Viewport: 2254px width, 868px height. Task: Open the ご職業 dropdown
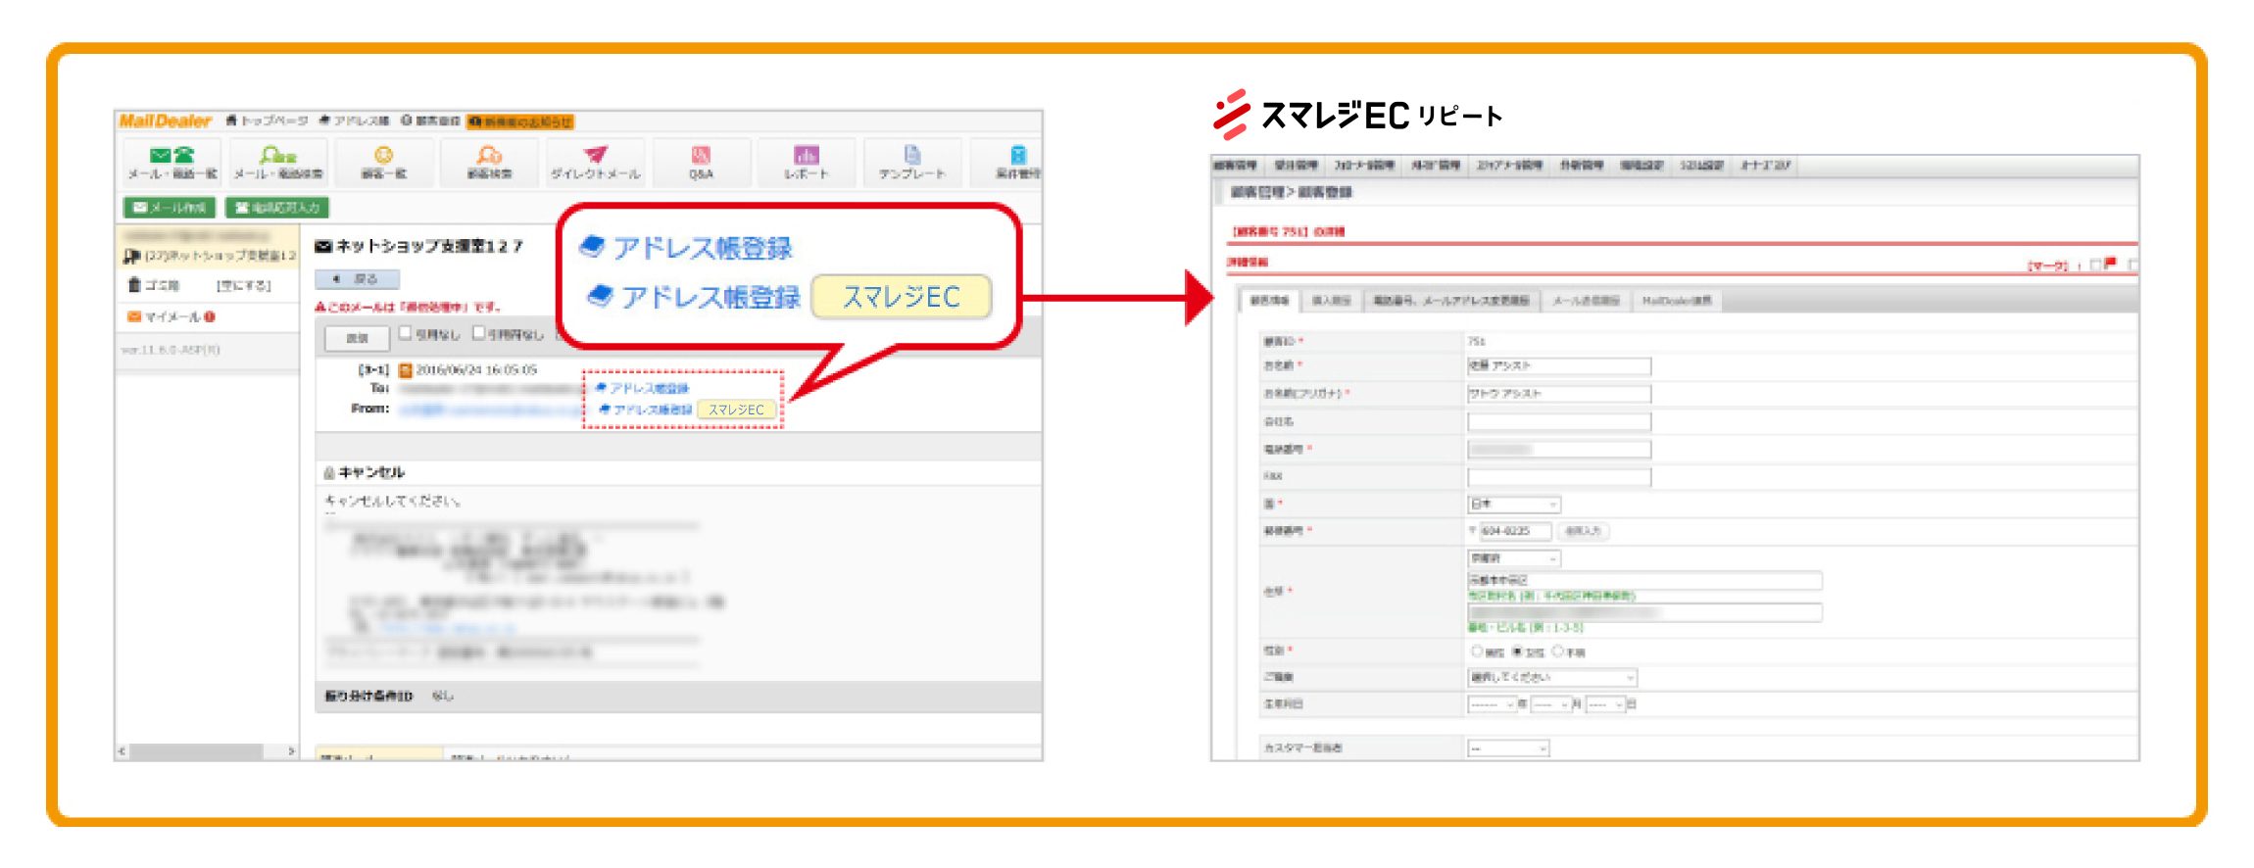[1551, 677]
